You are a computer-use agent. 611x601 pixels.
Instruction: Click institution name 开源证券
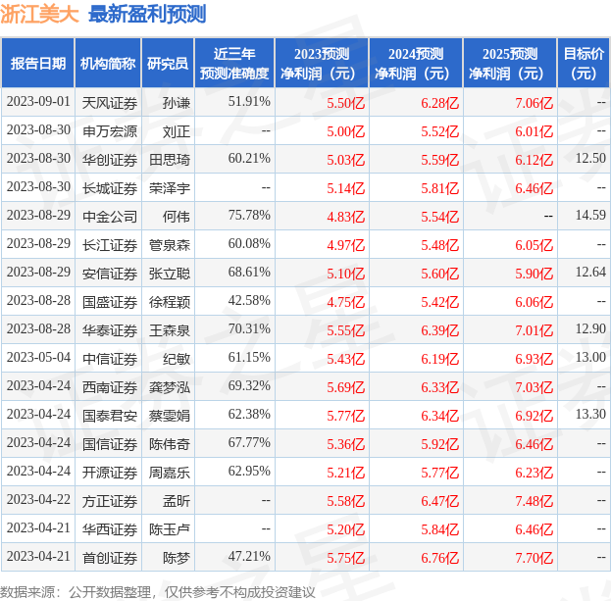[110, 473]
